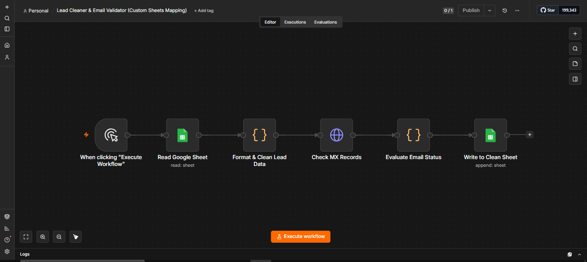587x262 pixels.
Task: Open the settings gear icon
Action: [7, 252]
